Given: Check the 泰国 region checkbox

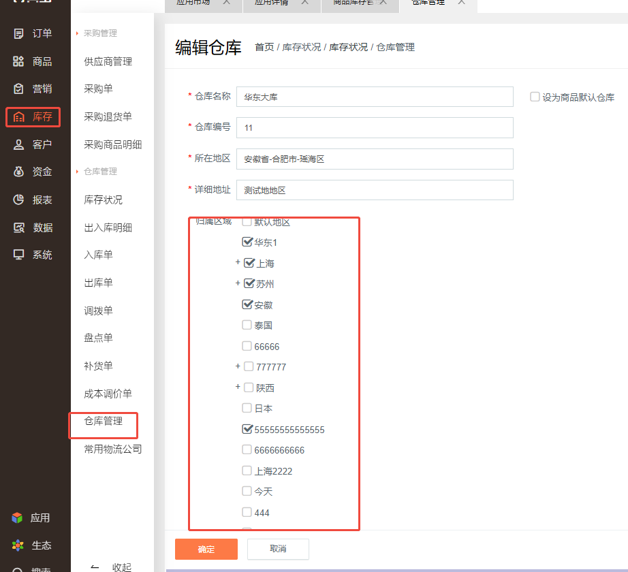Looking at the screenshot, I should click(247, 325).
